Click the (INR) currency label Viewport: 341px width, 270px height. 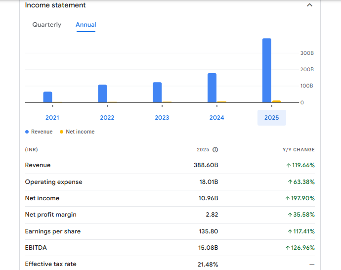(x=31, y=150)
